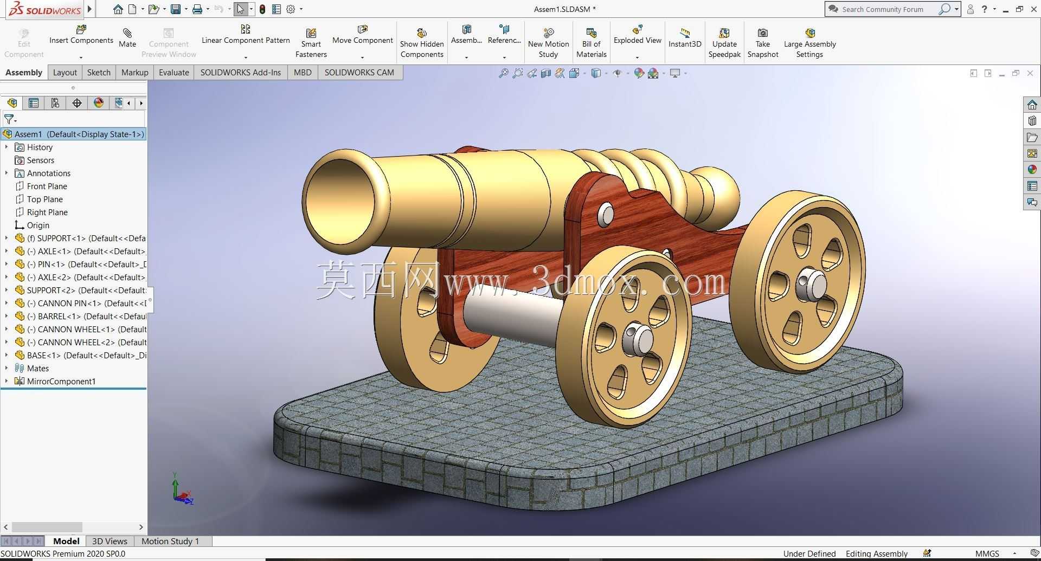
Task: Toggle the Instant3D button
Action: pyautogui.click(x=685, y=38)
